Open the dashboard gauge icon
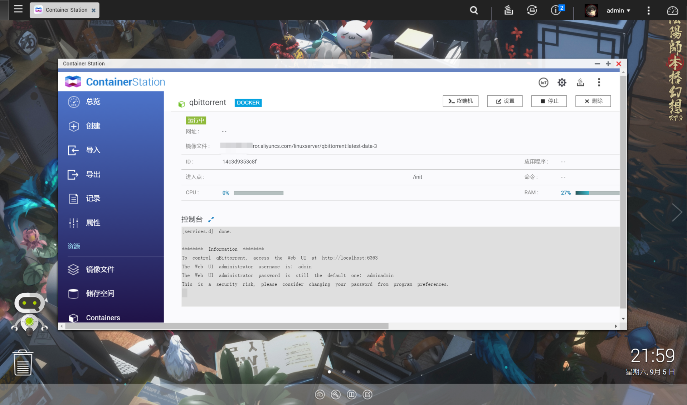Viewport: 687px width, 405px height. [672, 10]
